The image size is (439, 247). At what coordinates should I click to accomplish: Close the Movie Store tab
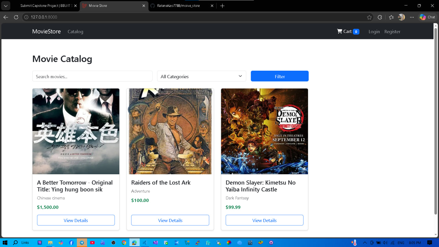[144, 6]
